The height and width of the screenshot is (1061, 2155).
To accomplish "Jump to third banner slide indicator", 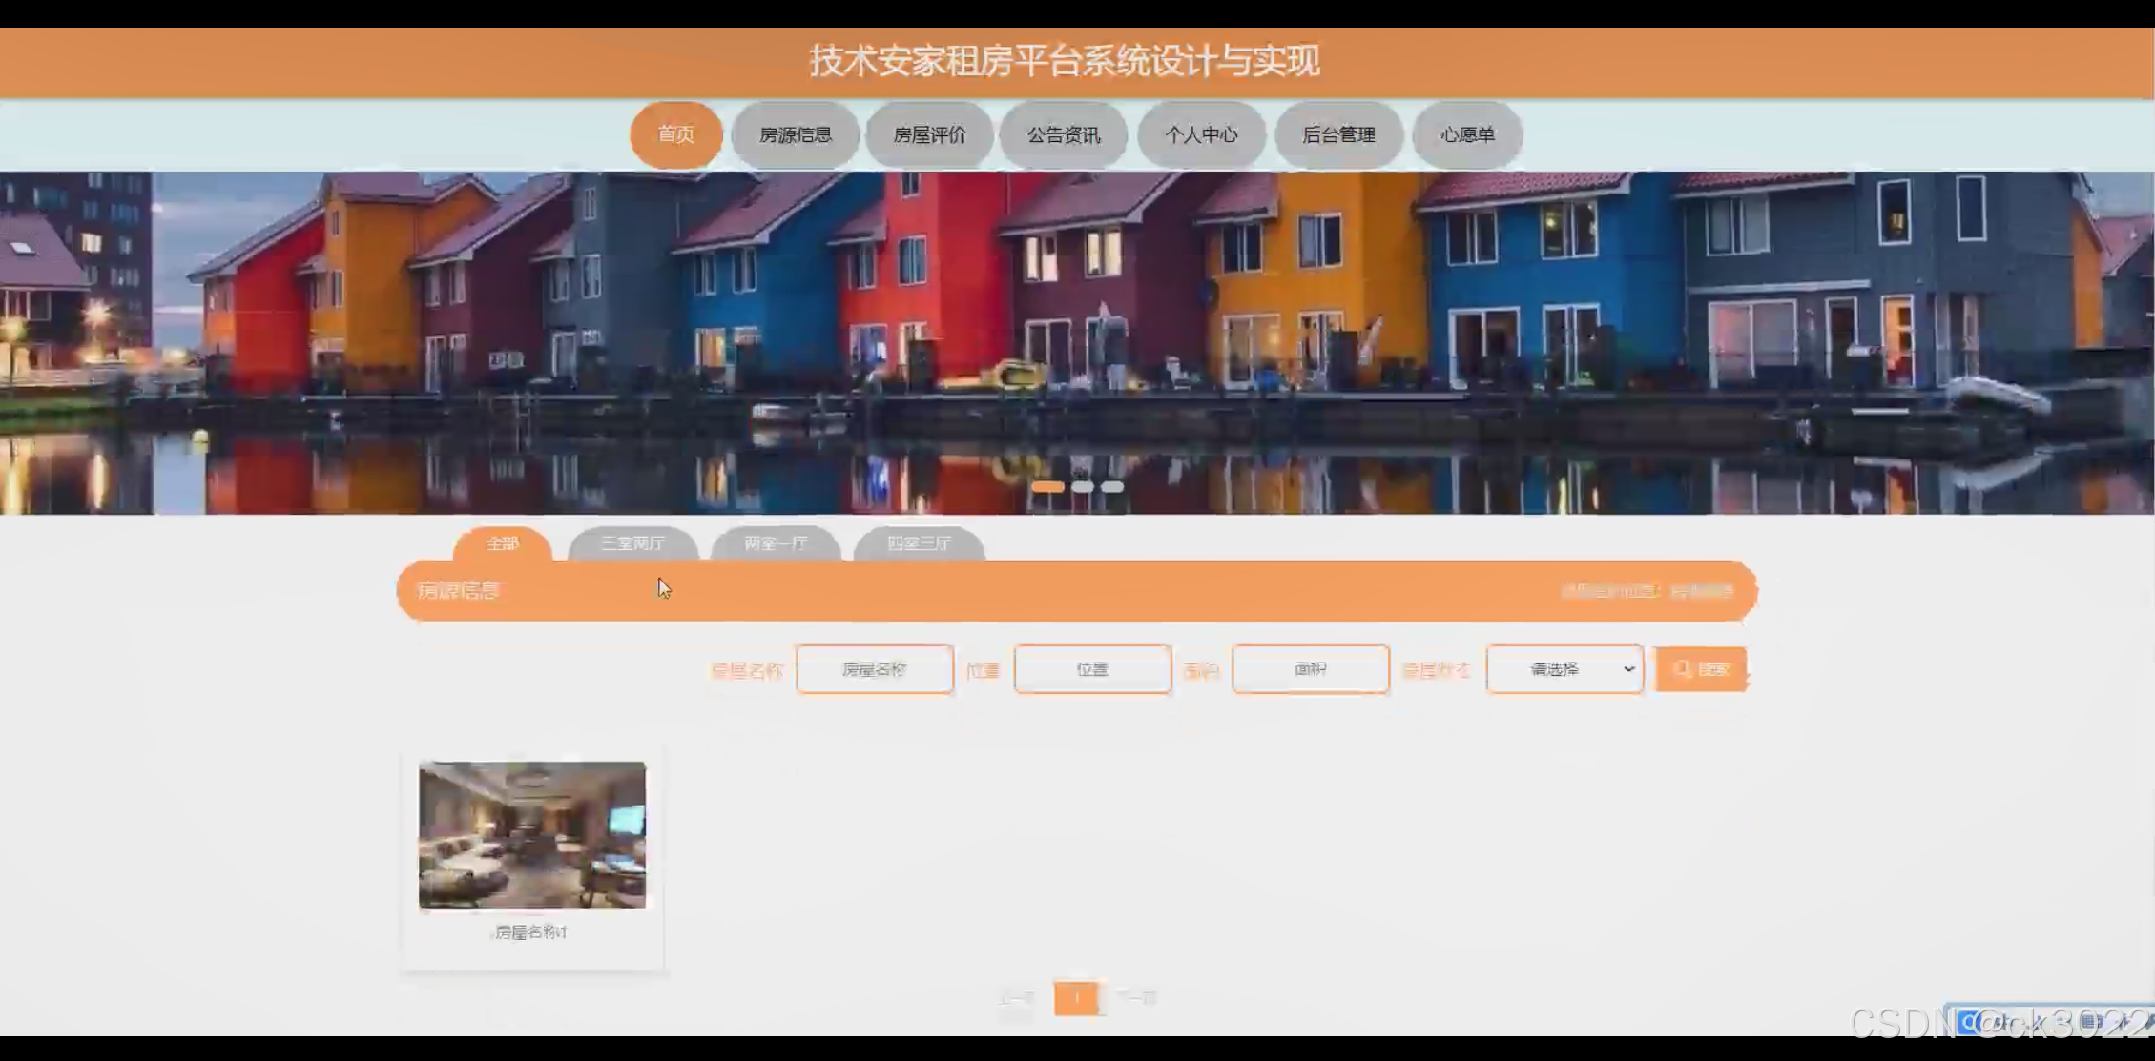I will 1112,487.
